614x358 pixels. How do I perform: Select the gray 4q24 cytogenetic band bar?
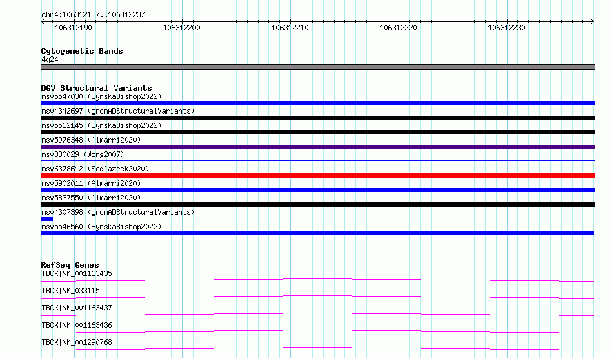(x=317, y=67)
